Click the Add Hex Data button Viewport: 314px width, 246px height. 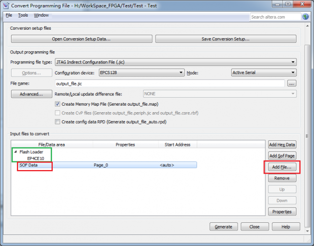point(282,144)
